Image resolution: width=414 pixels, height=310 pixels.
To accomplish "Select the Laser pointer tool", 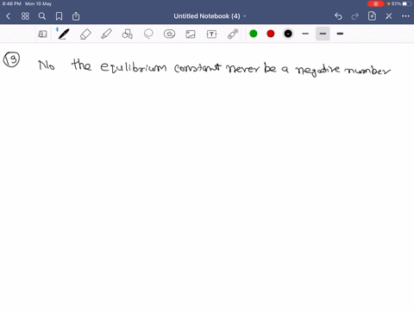I will tap(233, 34).
